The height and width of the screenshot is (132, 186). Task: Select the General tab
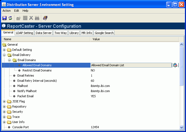tap(8, 32)
